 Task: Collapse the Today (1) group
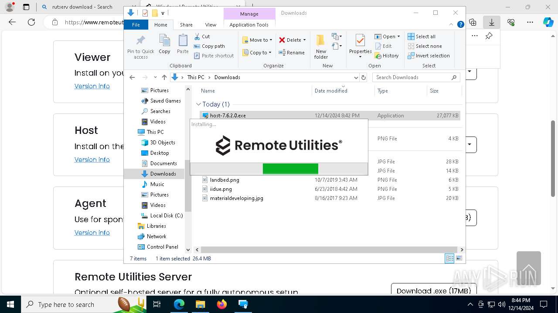(198, 104)
